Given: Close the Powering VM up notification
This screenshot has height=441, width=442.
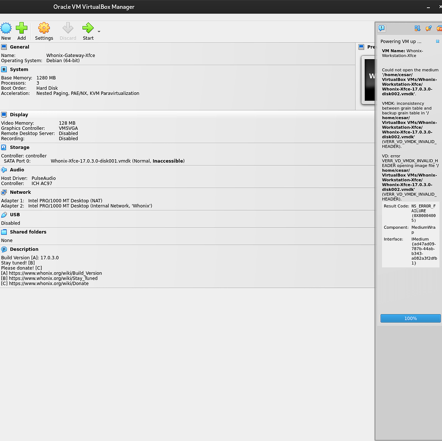Looking at the screenshot, I should (437, 41).
